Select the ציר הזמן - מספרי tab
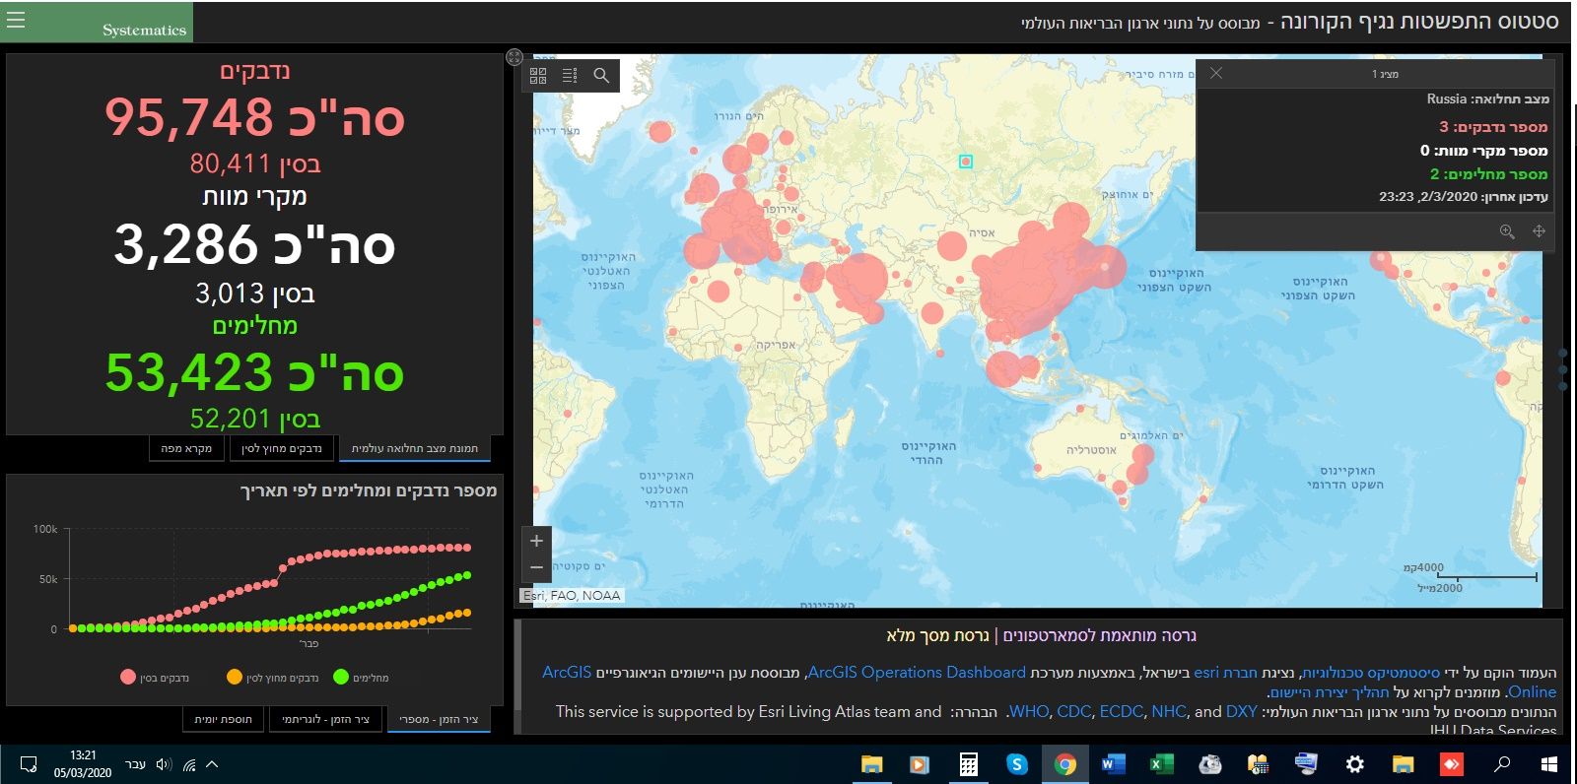 (x=439, y=720)
